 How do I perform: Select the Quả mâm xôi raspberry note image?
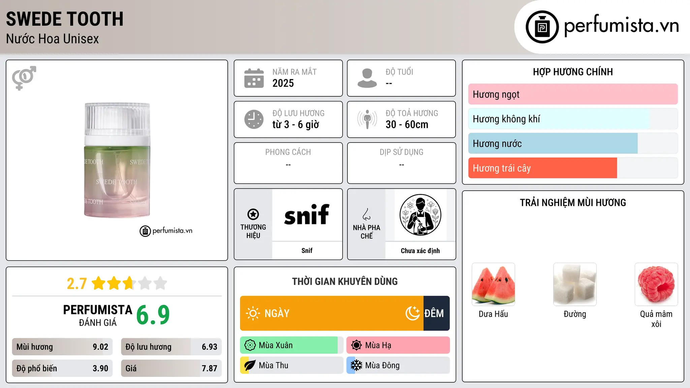click(656, 284)
